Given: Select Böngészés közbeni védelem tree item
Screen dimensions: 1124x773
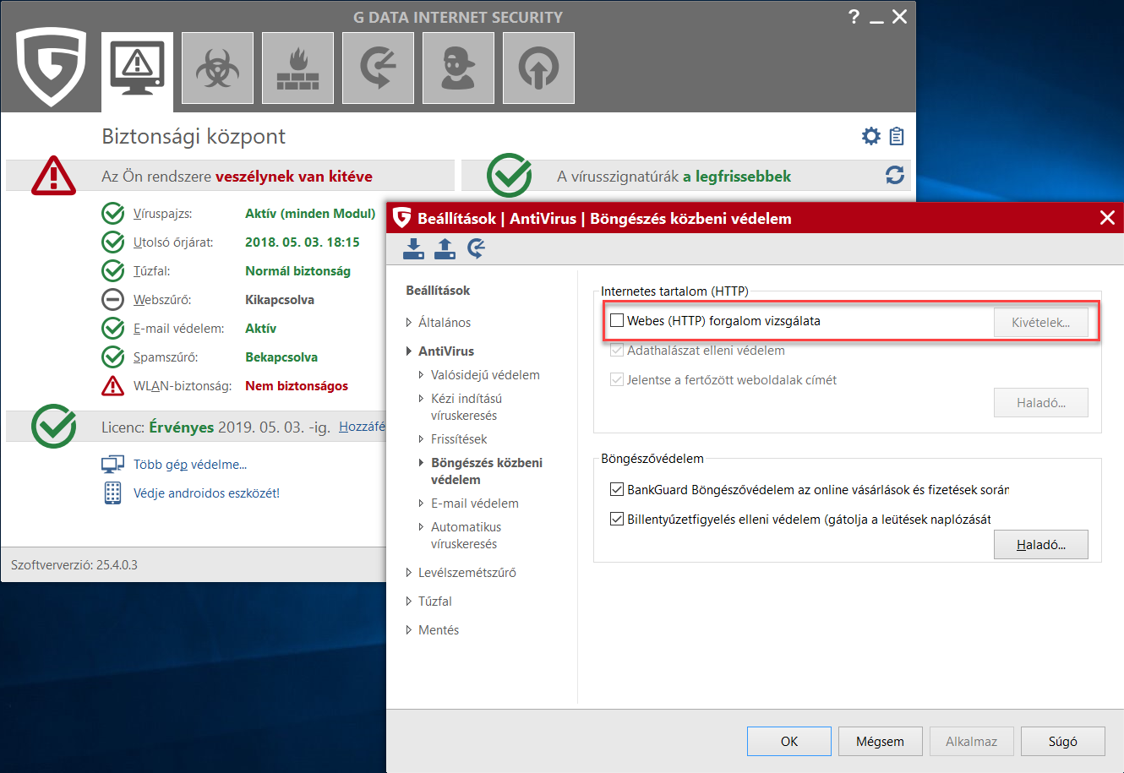Looking at the screenshot, I should (x=487, y=471).
